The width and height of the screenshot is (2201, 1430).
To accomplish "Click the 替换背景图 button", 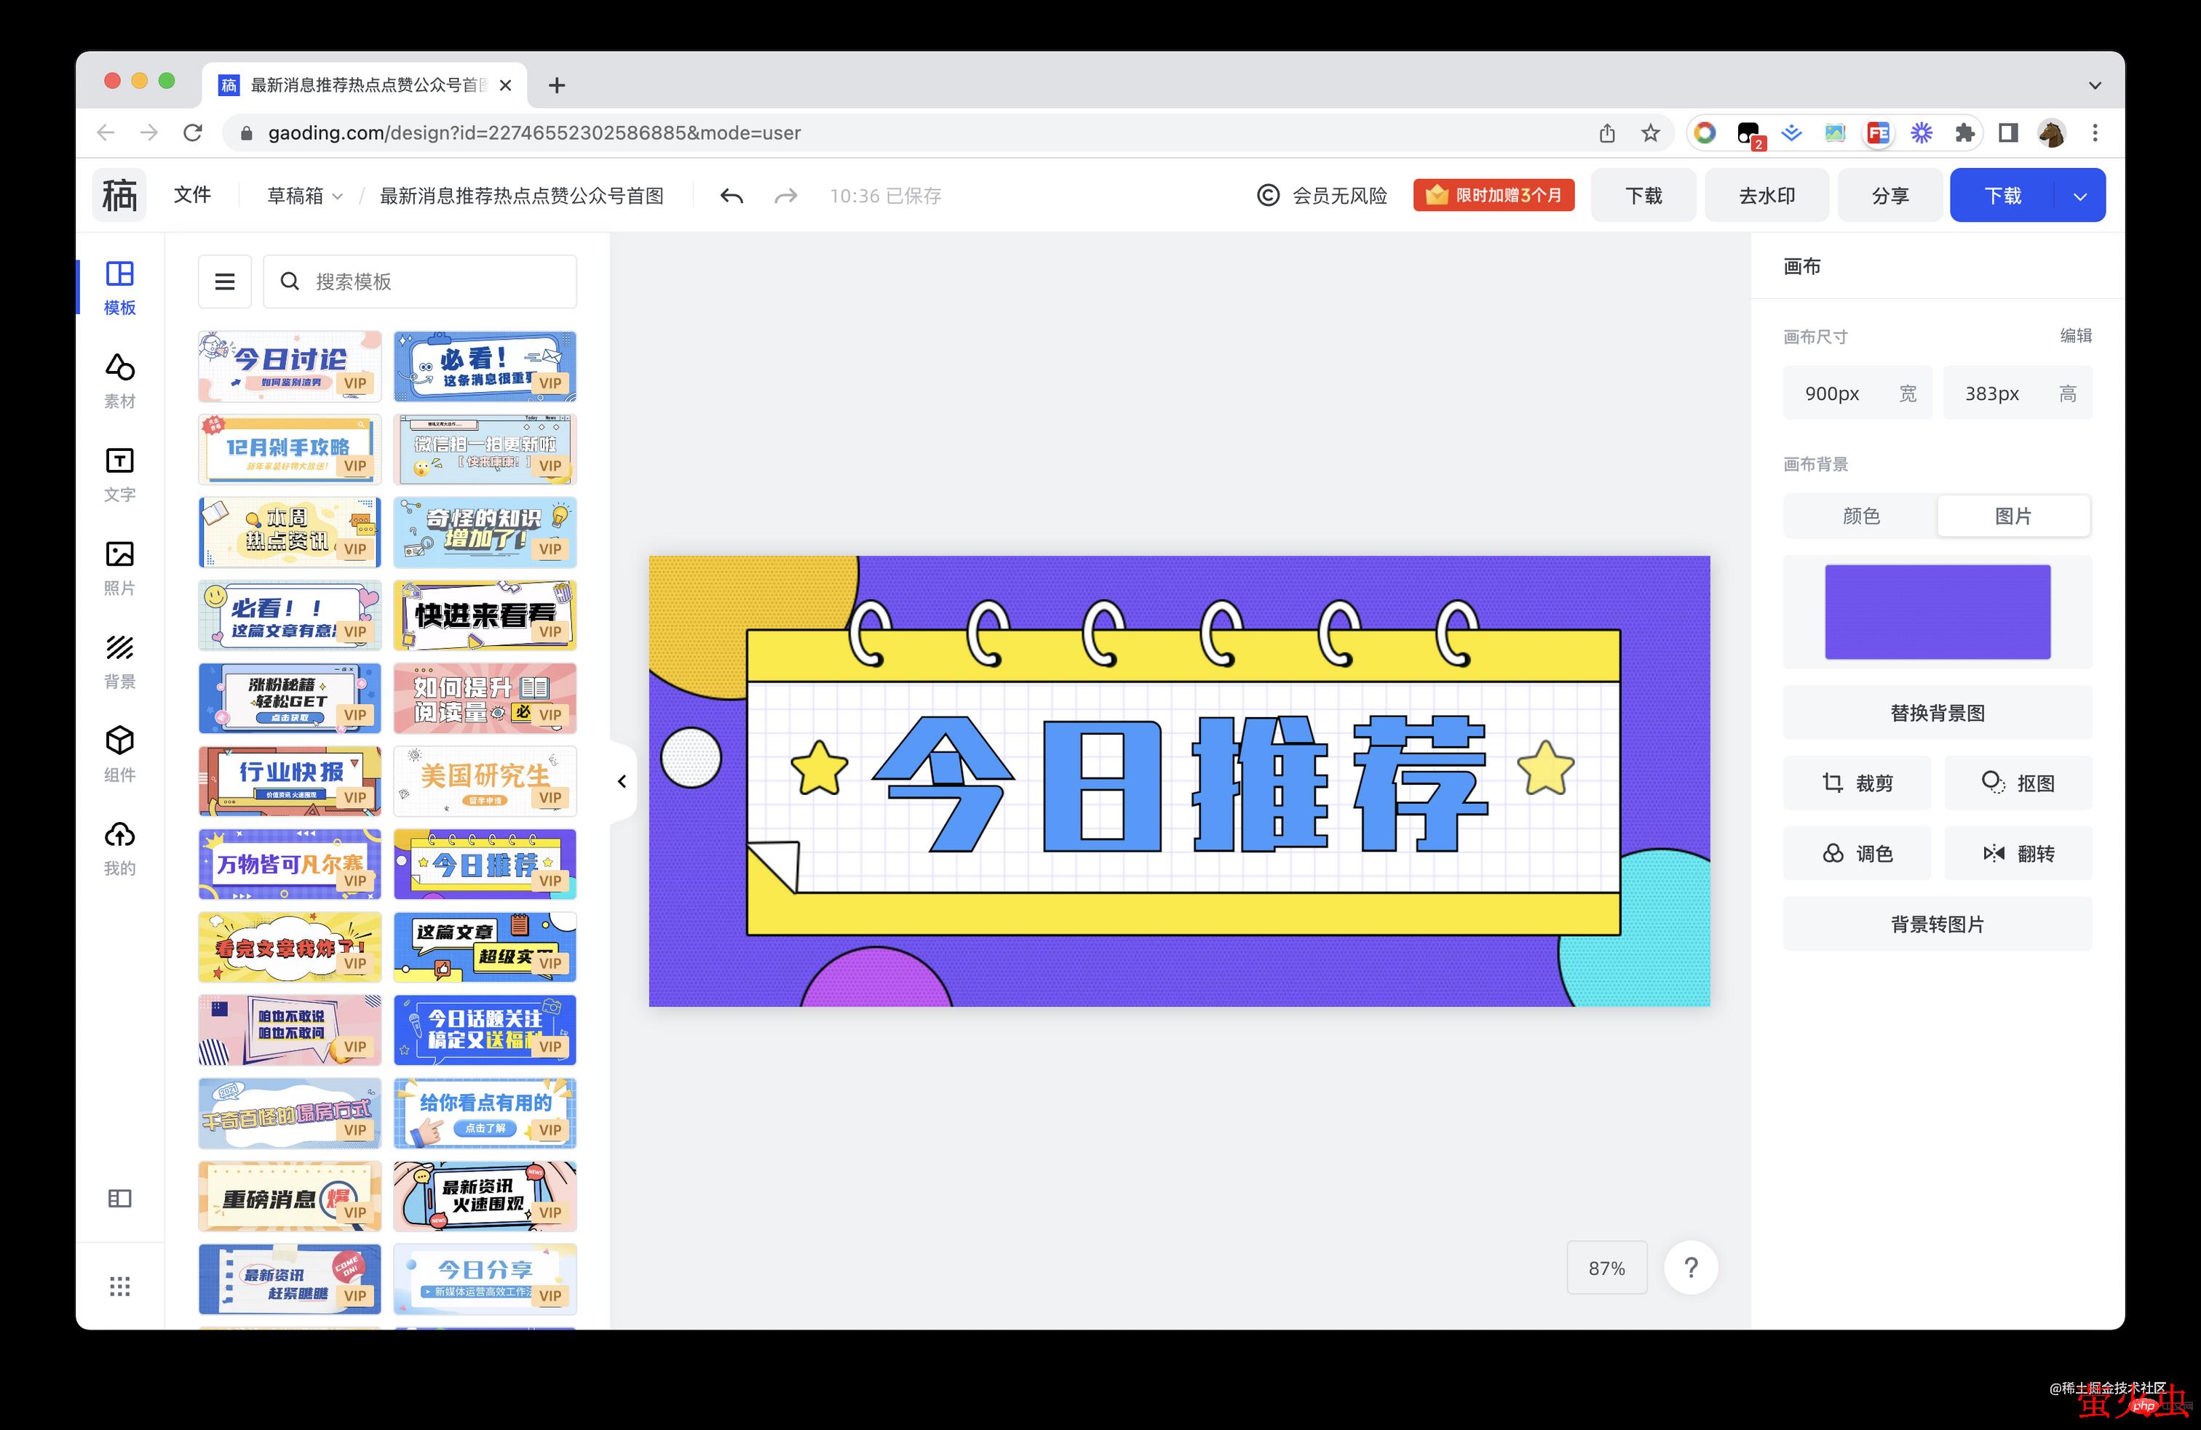I will (1937, 712).
